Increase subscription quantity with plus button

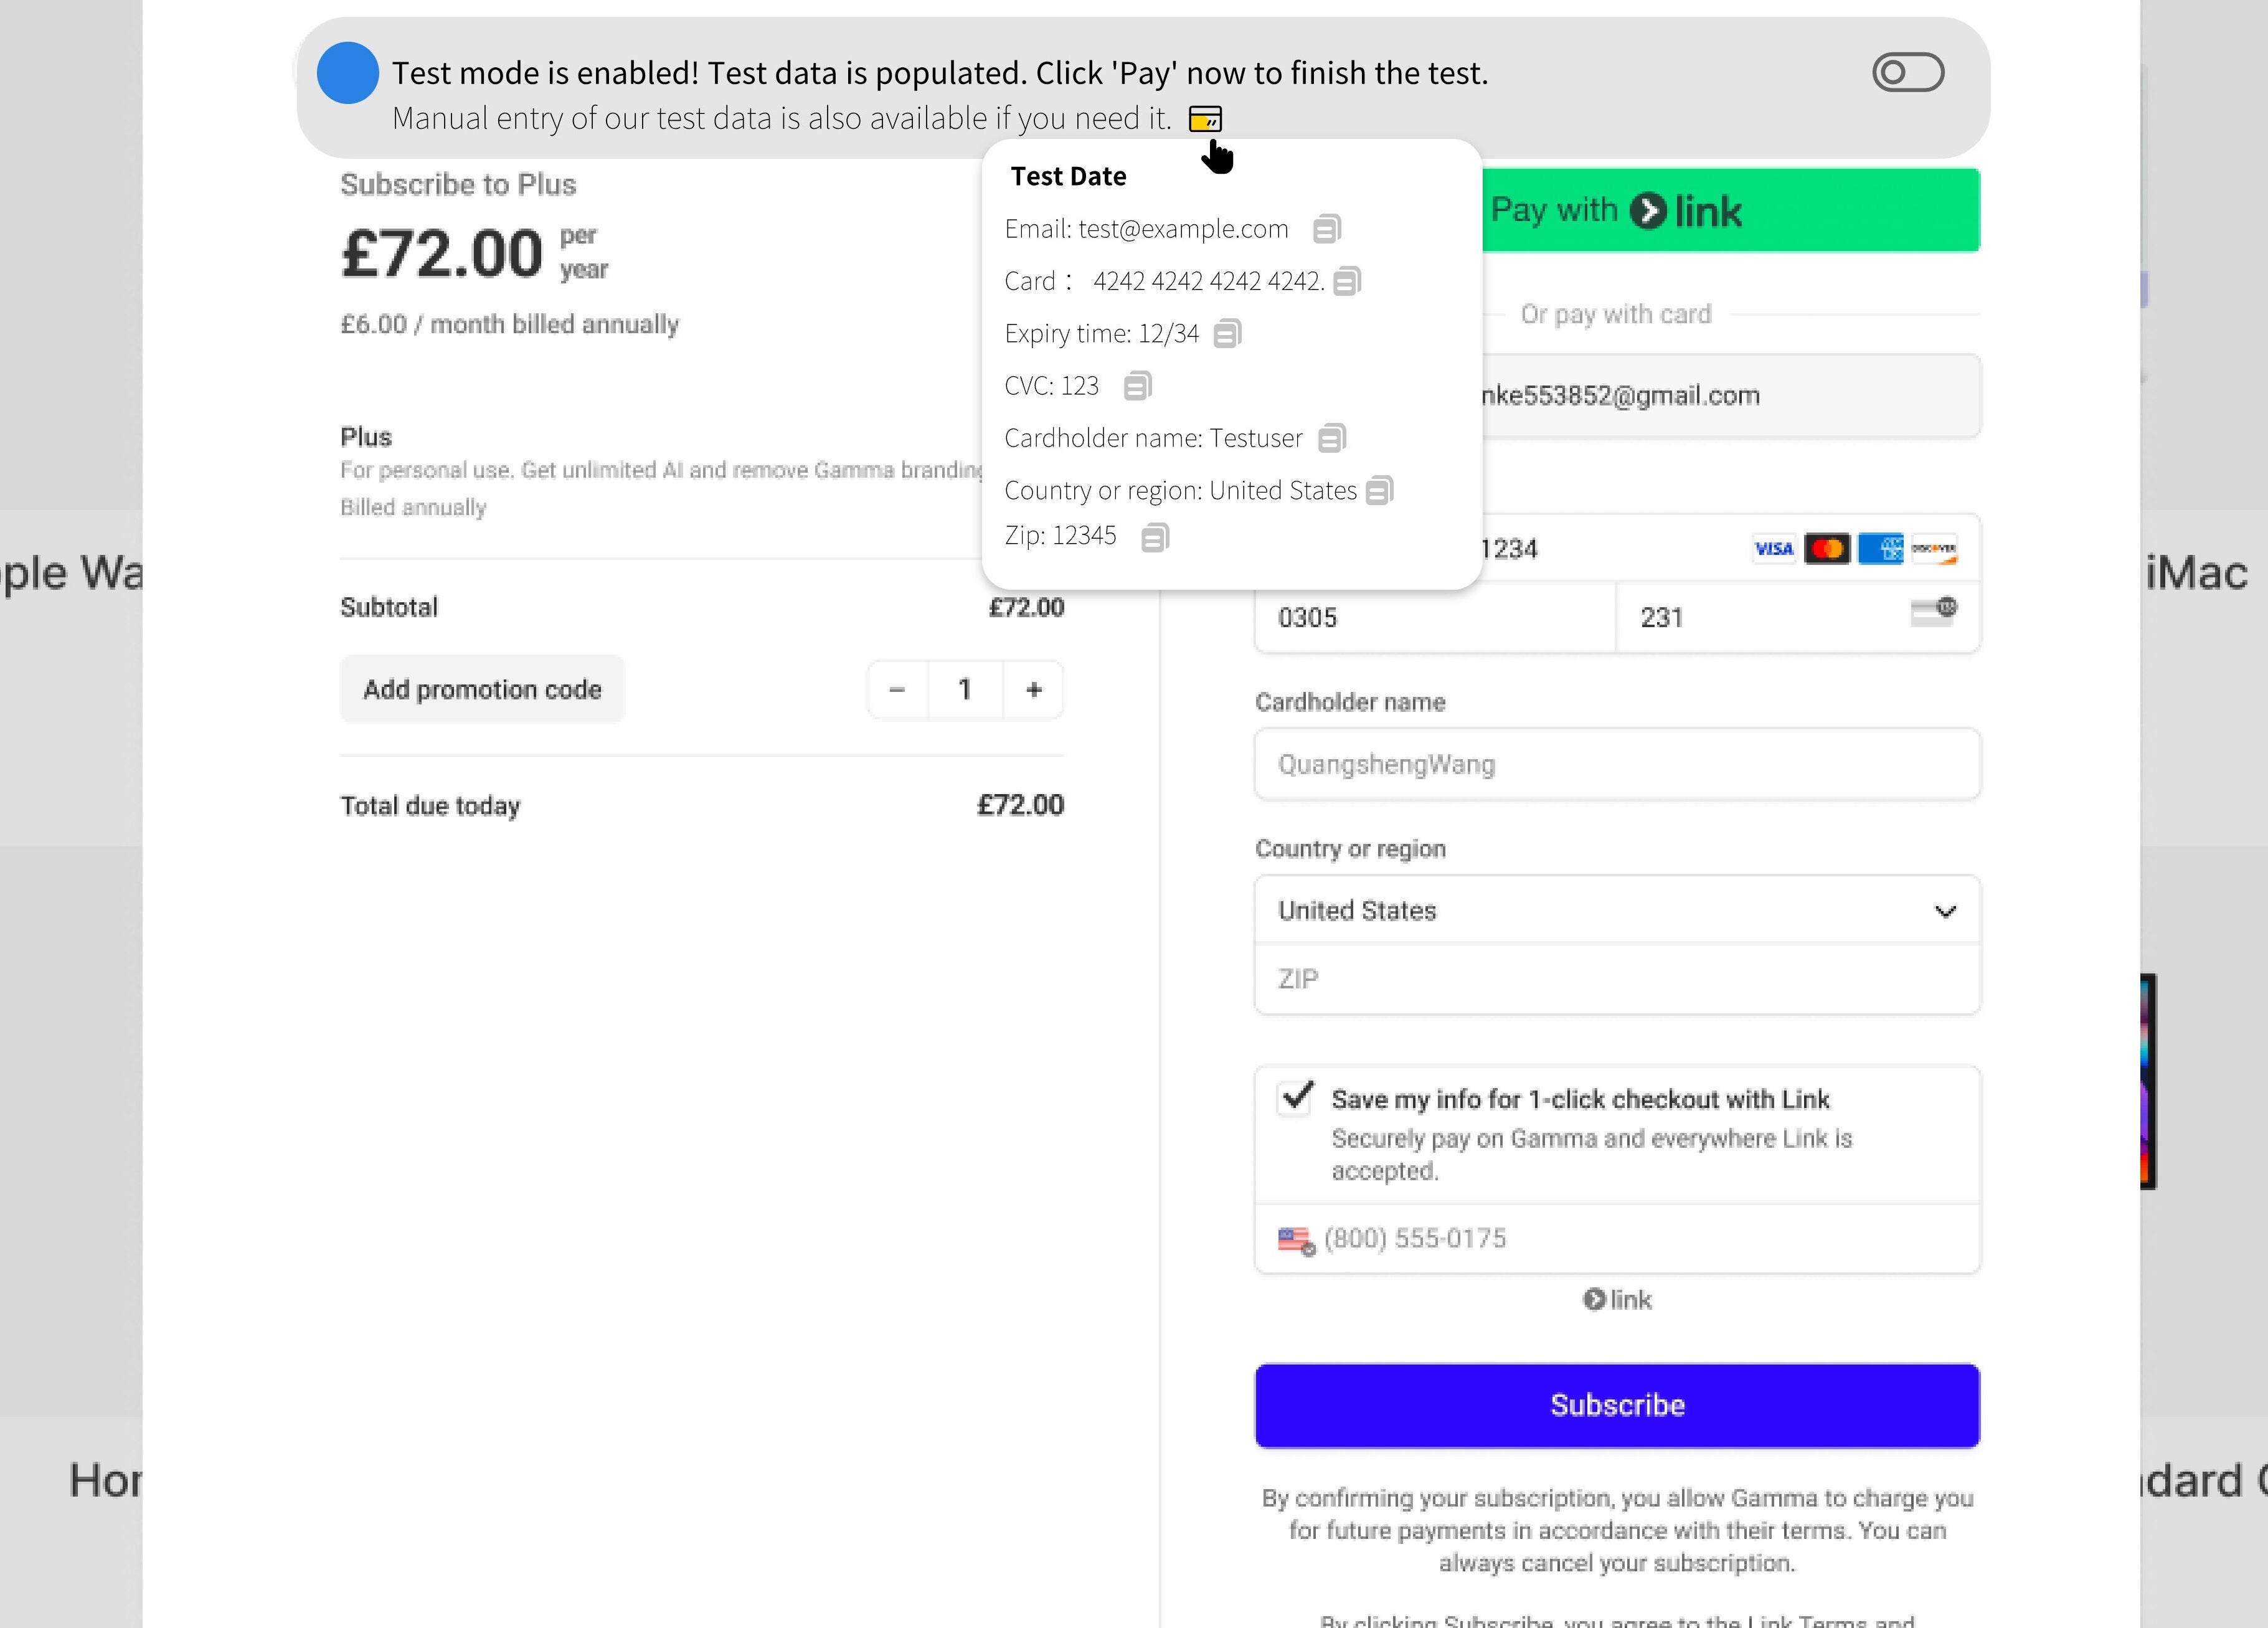point(1034,690)
